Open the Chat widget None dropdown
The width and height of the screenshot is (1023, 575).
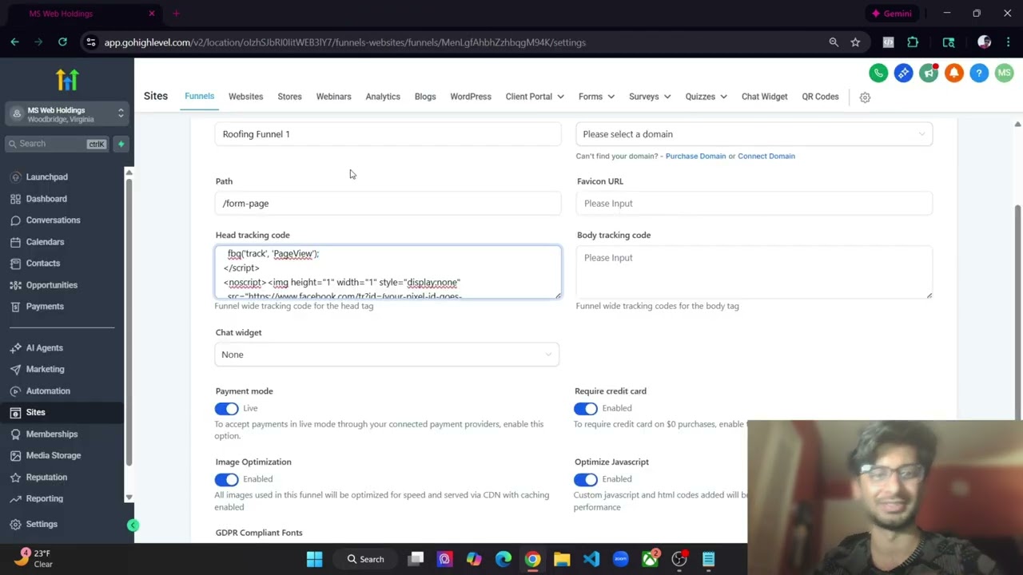(387, 355)
